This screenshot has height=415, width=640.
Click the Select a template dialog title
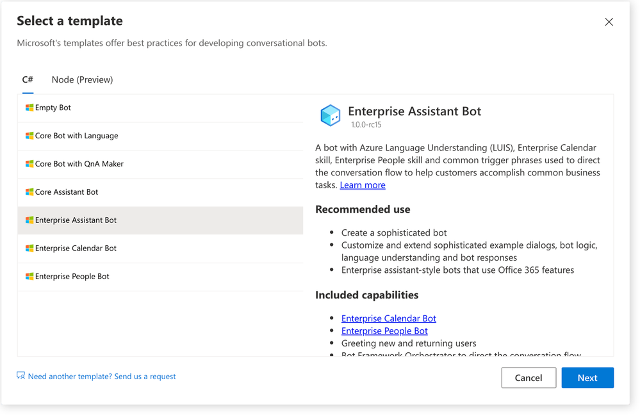pos(70,20)
